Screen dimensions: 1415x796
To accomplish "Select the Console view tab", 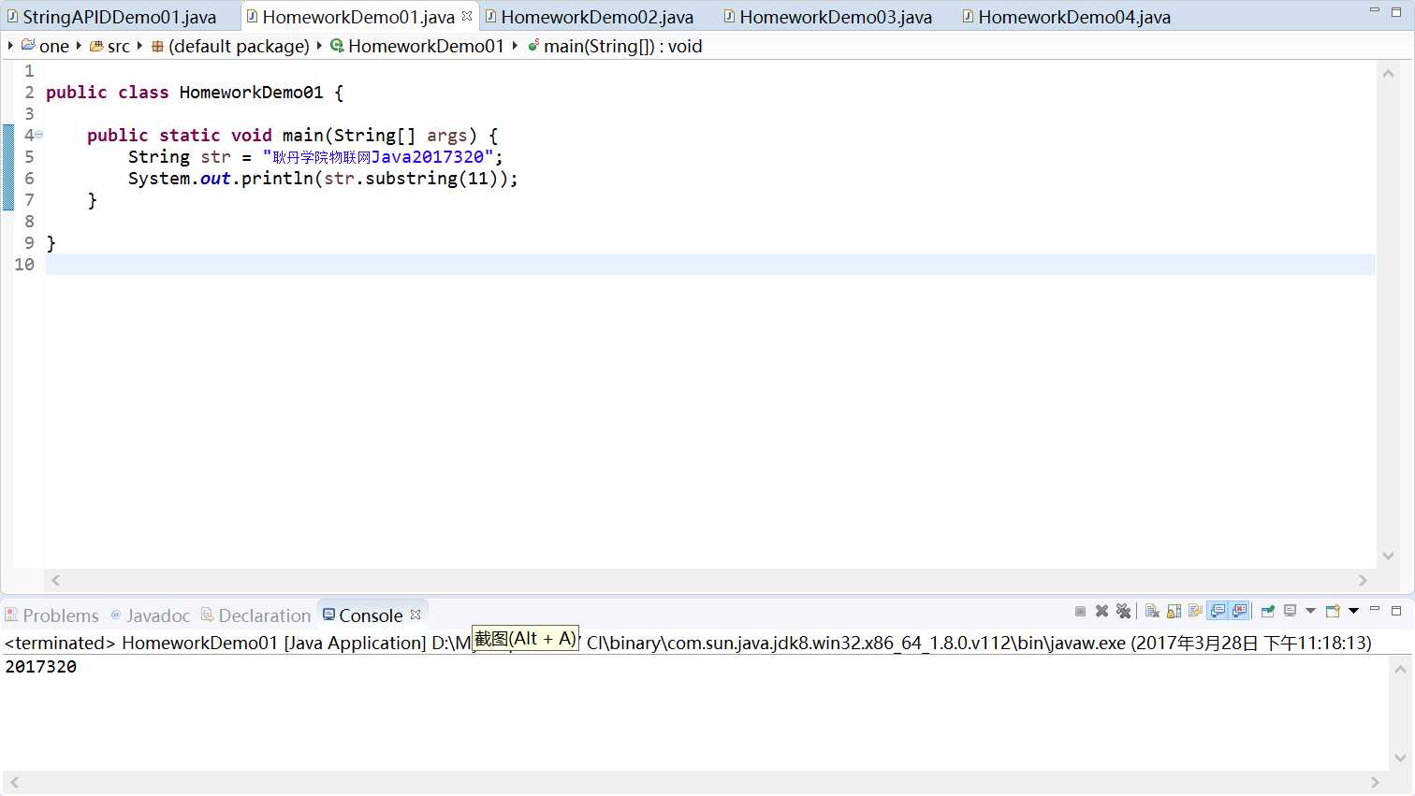I will (x=371, y=615).
